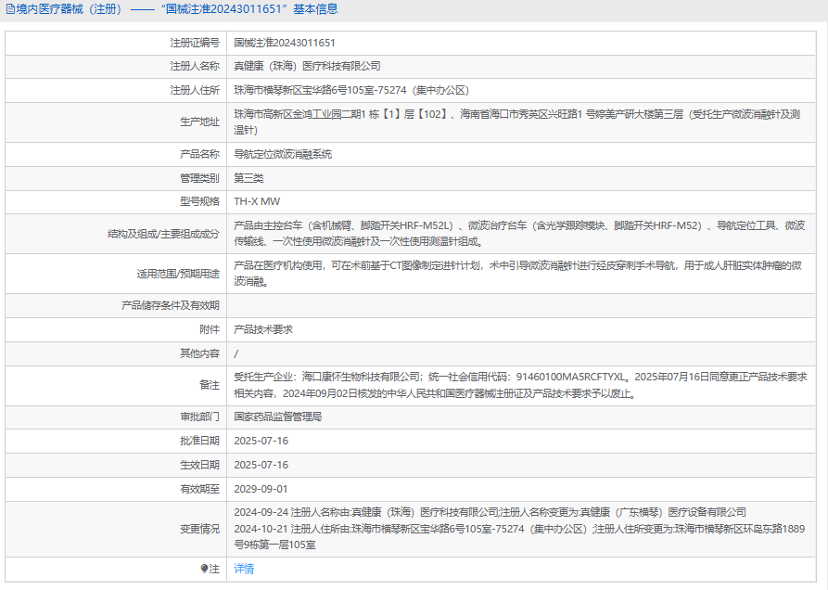Select the 管理类别 label cell
Viewport: 828px width, 590px height.
tap(116, 178)
